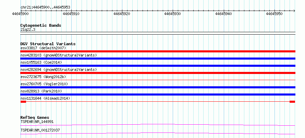This screenshot has height=138, width=305.
Task: Click the thin red line for esv2723675
Action: pyautogui.click(x=158, y=80)
